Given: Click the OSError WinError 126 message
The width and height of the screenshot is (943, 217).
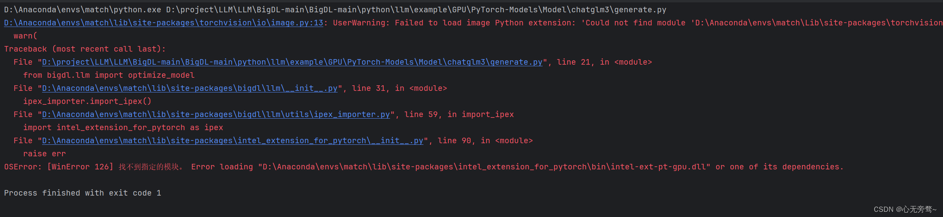Looking at the screenshot, I should [x=423, y=167].
